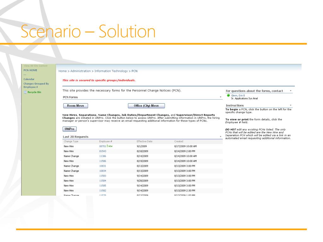Image resolution: width=323 pixels, height=242 pixels.
Task: View the Name Change for employee 10831
Action: 103,166
